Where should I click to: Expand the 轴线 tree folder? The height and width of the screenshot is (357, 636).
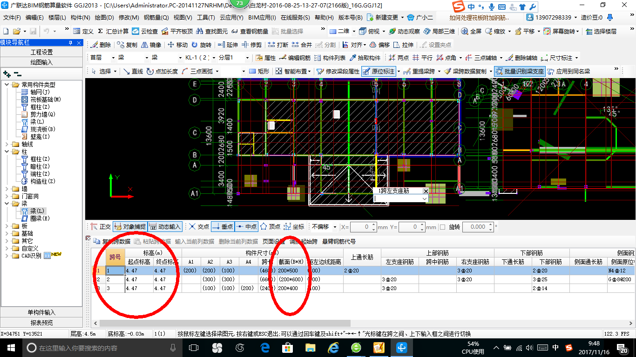pyautogui.click(x=7, y=144)
